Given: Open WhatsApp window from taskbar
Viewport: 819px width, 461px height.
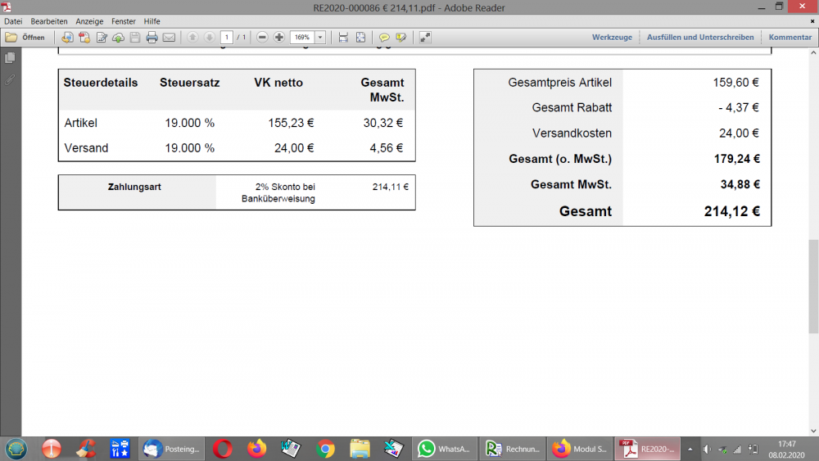Looking at the screenshot, I should tap(445, 449).
